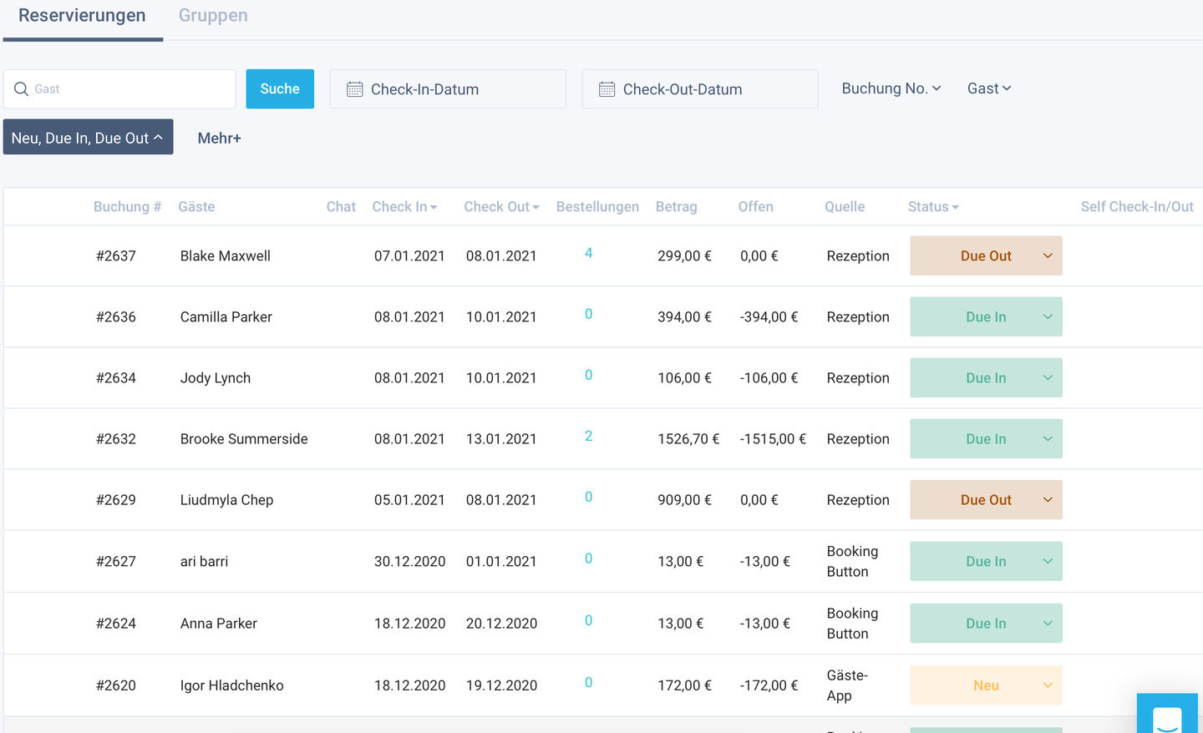
Task: Open Due In status dropdown for Anna Parker
Action: coord(986,624)
